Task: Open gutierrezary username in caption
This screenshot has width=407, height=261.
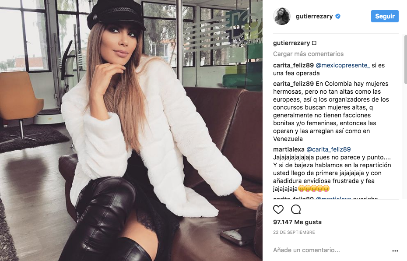Action: (x=291, y=43)
